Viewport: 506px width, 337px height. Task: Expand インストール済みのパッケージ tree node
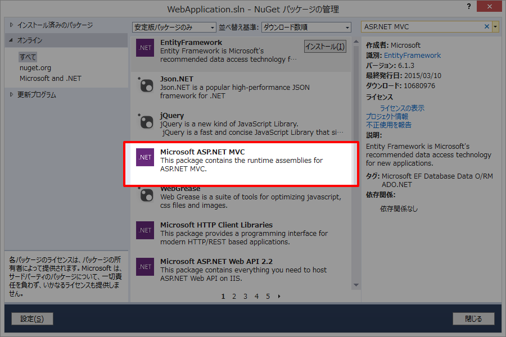(12, 25)
